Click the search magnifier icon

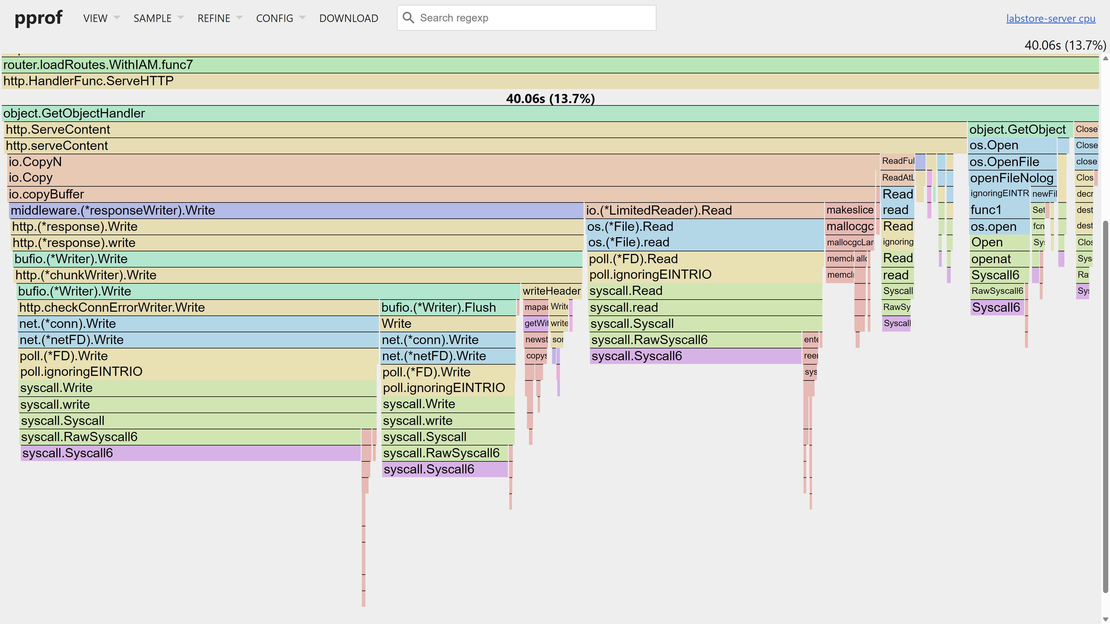click(x=408, y=18)
